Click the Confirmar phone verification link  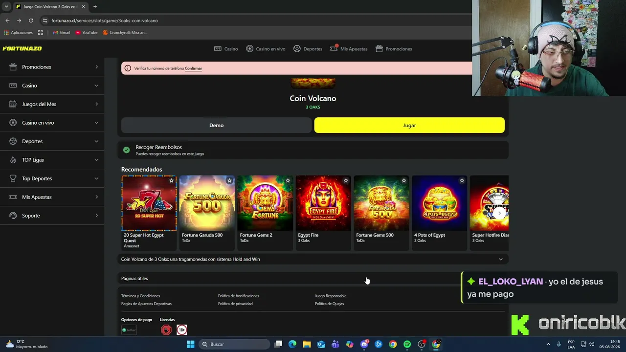tap(193, 68)
